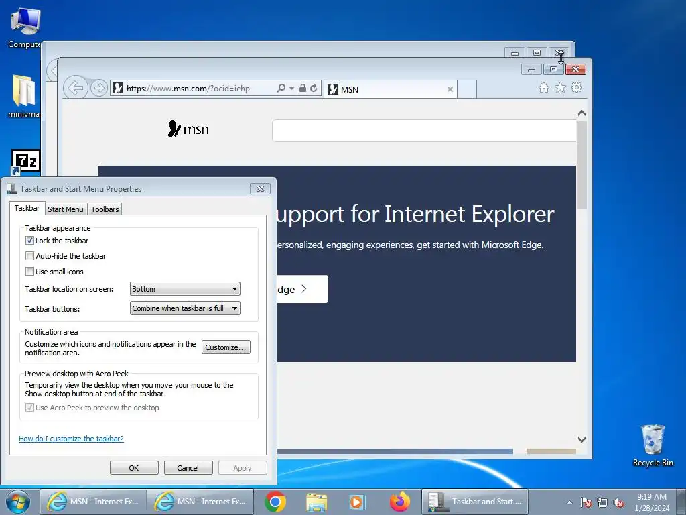Enable Auto-hide the taskbar
Image resolution: width=686 pixels, height=515 pixels.
29,255
